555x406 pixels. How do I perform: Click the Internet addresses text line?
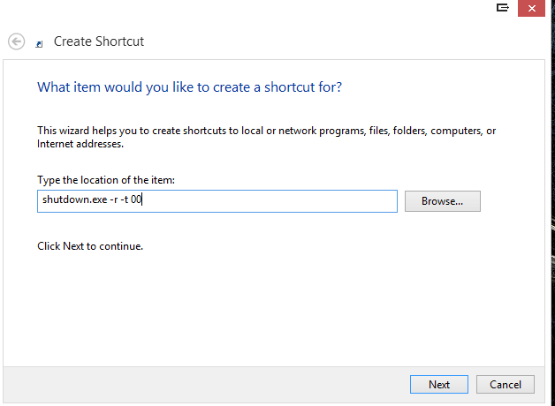click(x=80, y=144)
